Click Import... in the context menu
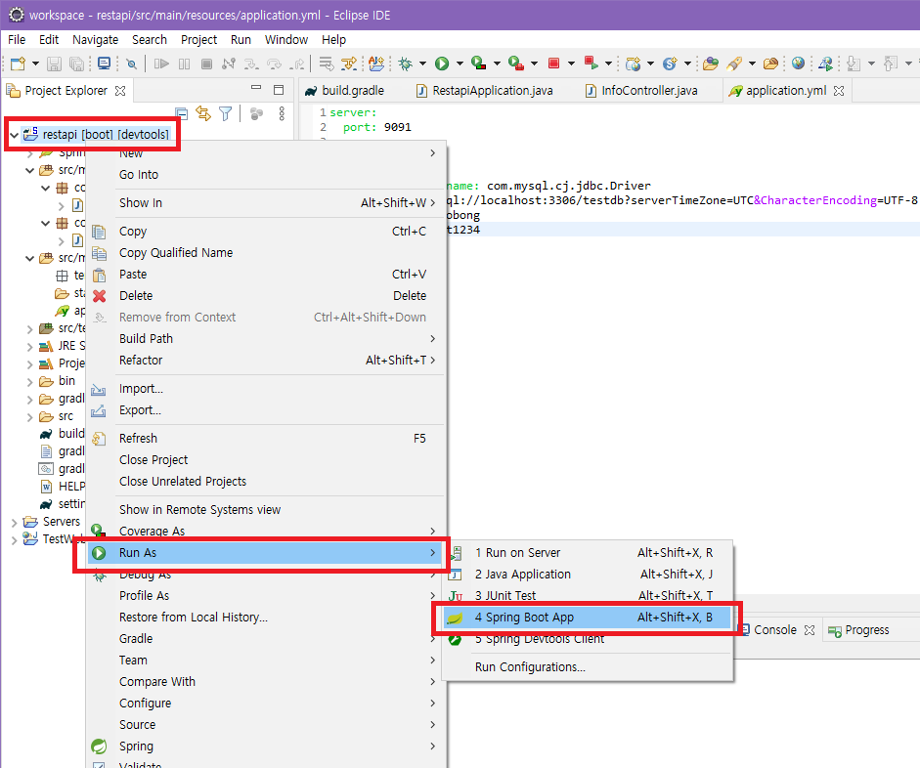This screenshot has height=768, width=920. (x=266, y=389)
